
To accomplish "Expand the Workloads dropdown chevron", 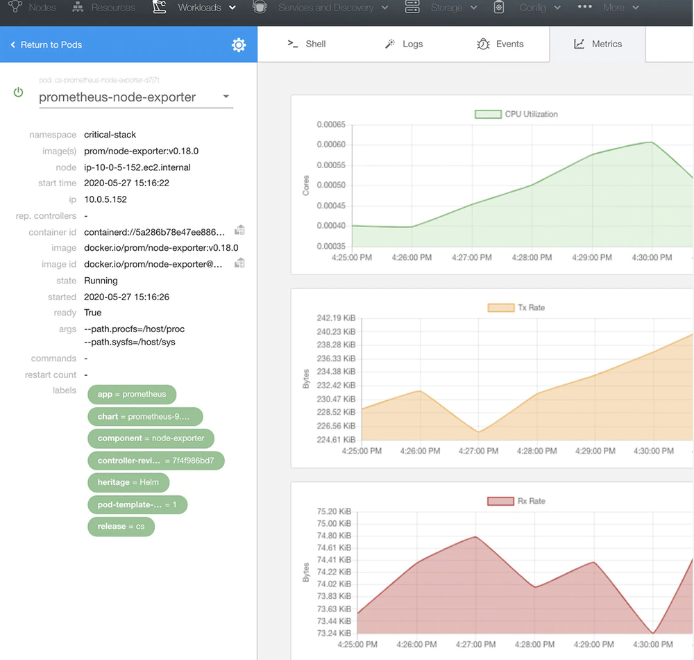I will coord(232,8).
